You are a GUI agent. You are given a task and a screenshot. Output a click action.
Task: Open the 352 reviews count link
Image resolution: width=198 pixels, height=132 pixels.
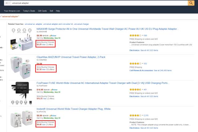(145, 64)
